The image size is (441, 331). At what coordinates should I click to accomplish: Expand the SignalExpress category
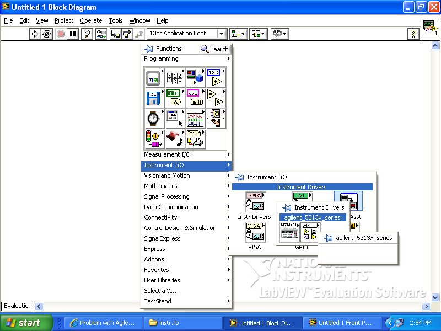tap(186, 238)
